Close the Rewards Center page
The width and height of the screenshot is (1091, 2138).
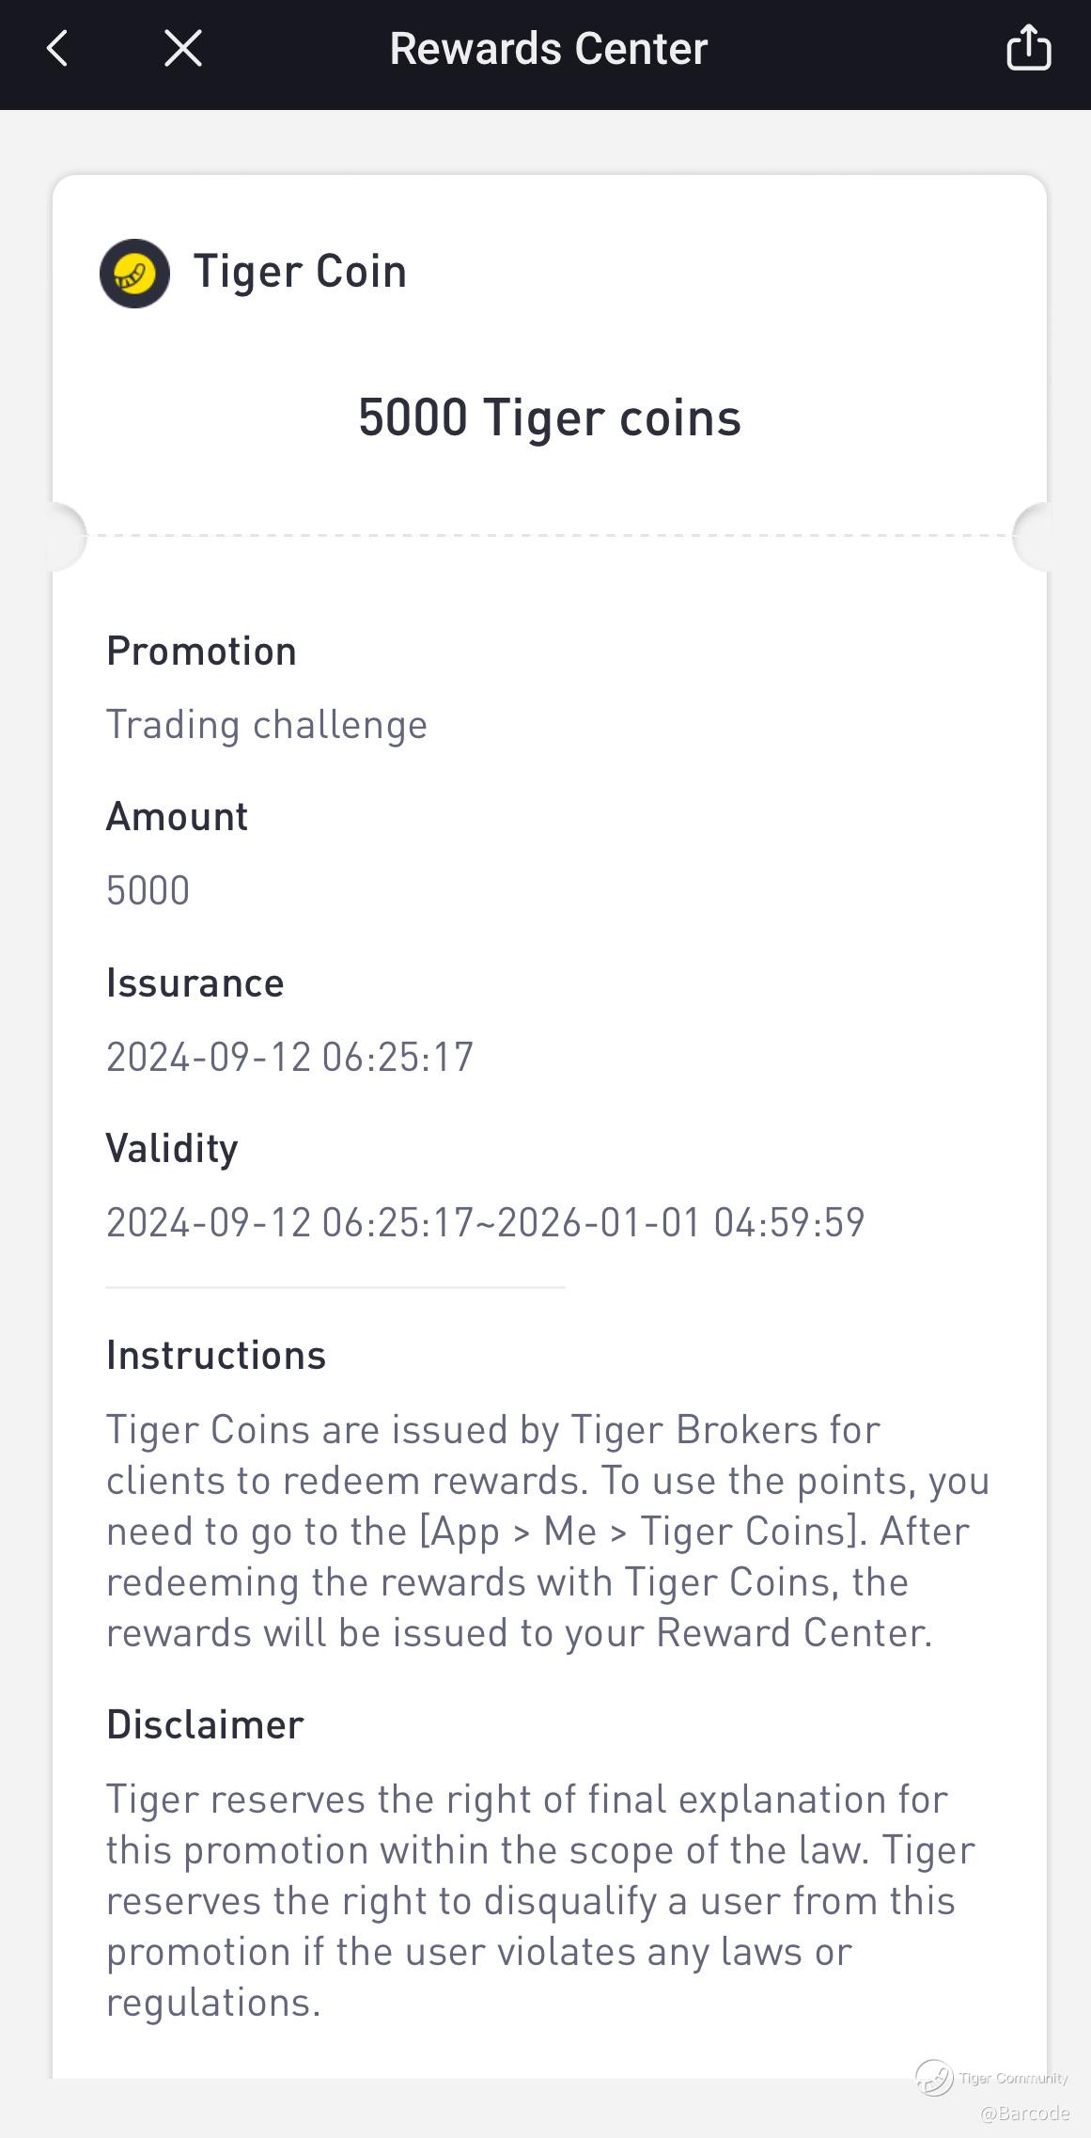coord(182,48)
